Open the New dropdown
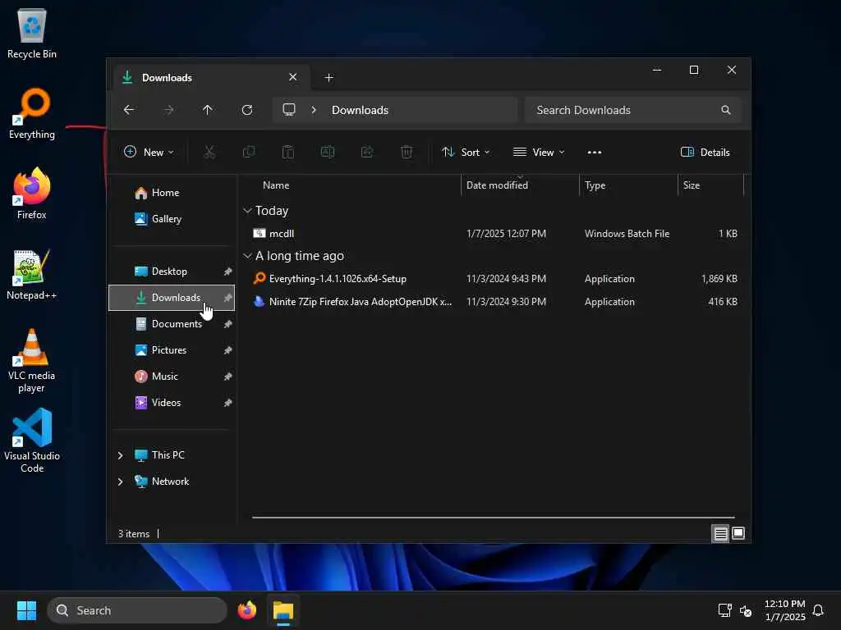This screenshot has height=630, width=841. click(149, 152)
